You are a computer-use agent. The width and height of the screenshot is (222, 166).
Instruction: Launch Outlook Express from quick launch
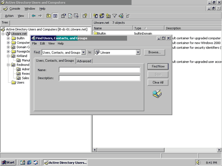point(36,163)
